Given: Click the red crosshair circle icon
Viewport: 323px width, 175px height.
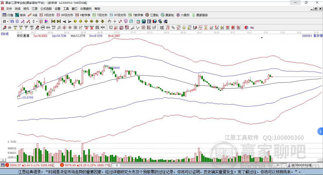Looking at the screenshot, I should click(64, 28).
